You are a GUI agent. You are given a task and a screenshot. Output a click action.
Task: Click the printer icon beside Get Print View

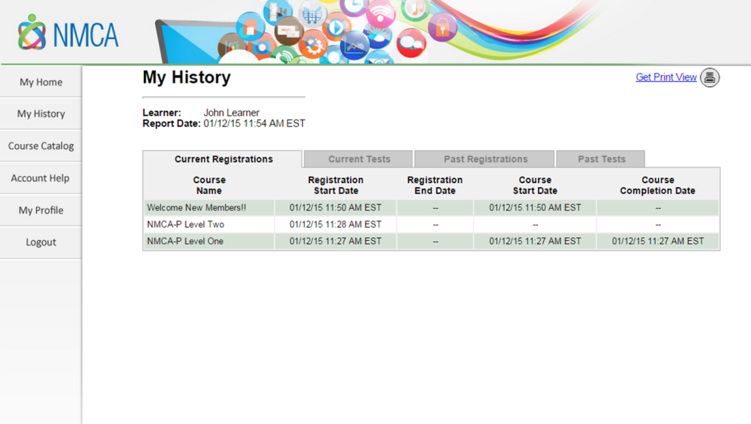coord(710,77)
